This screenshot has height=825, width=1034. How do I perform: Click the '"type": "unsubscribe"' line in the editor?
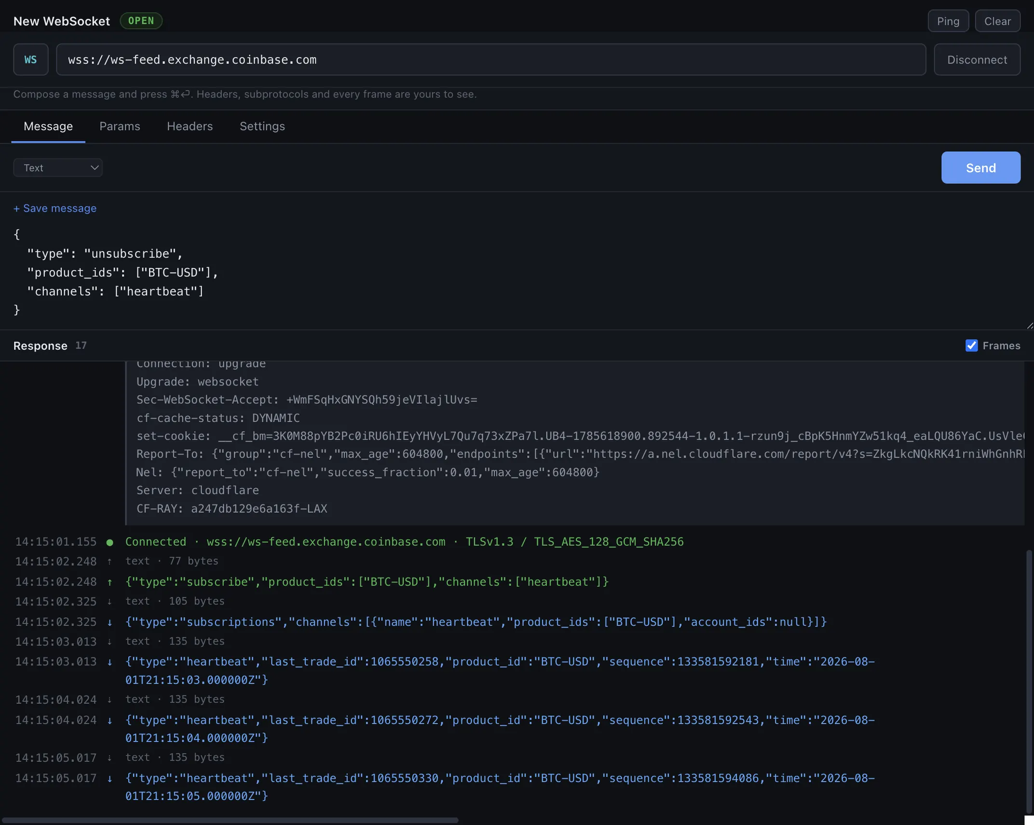pyautogui.click(x=105, y=254)
